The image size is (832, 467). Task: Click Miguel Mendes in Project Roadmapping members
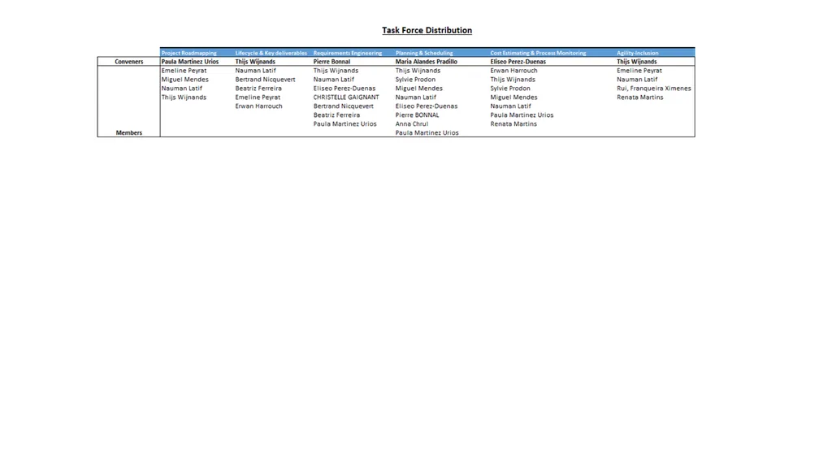tap(185, 80)
